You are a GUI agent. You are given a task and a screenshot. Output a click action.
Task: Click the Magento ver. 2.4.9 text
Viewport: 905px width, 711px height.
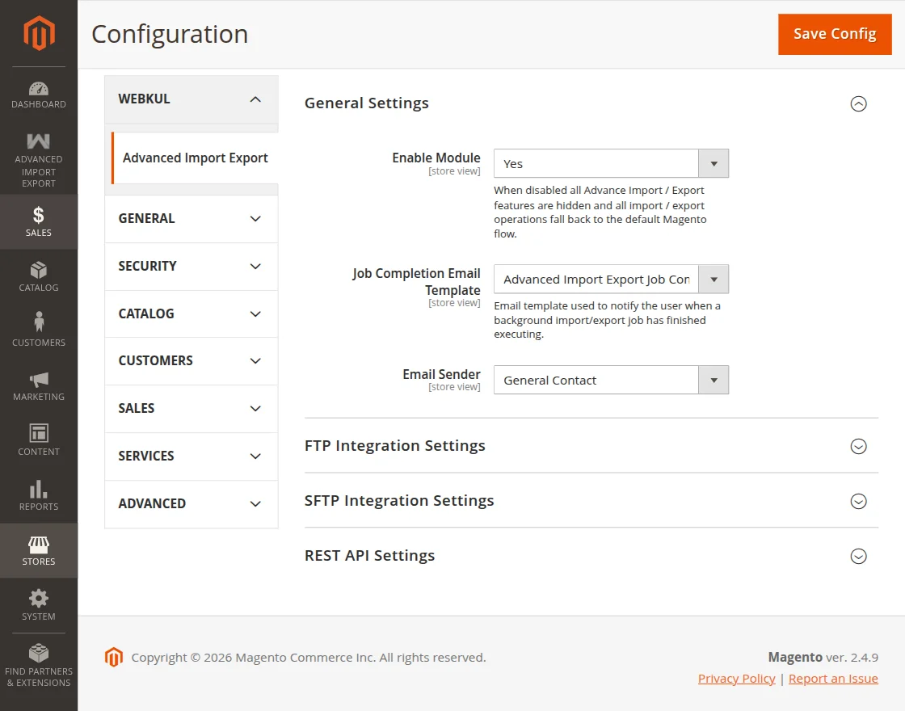click(823, 657)
